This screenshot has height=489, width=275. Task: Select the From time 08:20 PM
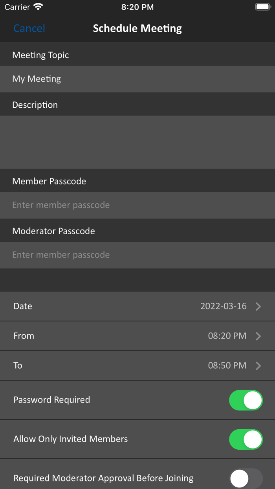point(227,336)
